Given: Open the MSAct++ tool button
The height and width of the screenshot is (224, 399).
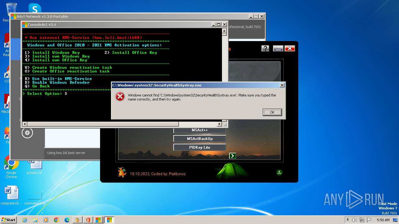Looking at the screenshot, I should coord(199,130).
